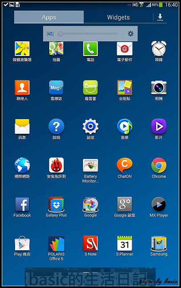Open the Google Settings app
Screen dimensions: 181x288
click(x=125, y=204)
